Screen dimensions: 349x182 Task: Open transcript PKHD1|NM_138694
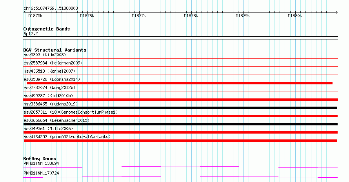tap(41, 163)
